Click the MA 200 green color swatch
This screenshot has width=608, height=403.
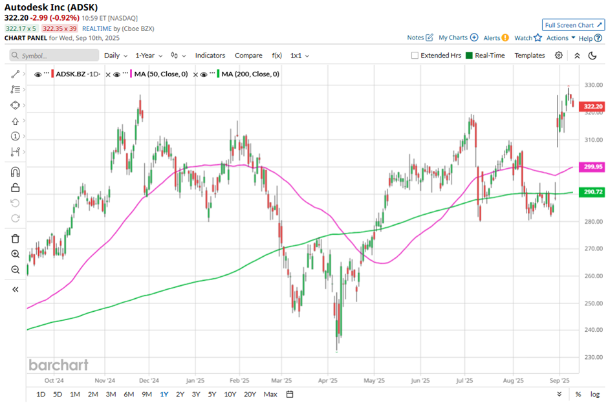[219, 74]
